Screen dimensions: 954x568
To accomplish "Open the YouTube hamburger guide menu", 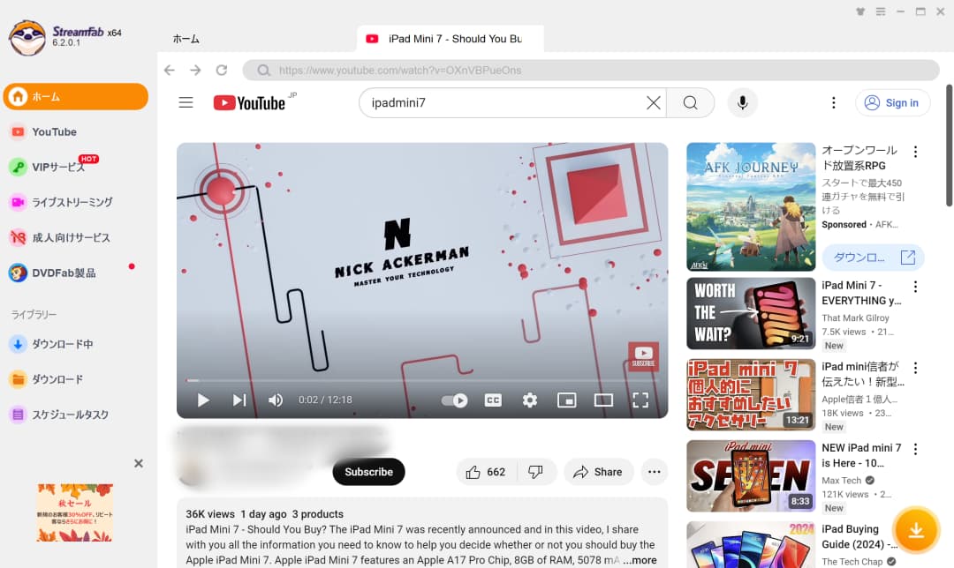I will pos(185,102).
